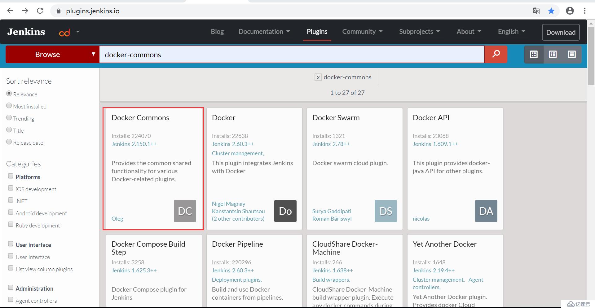
Task: Open the Docker Pipeline plugin title
Action: 237,244
